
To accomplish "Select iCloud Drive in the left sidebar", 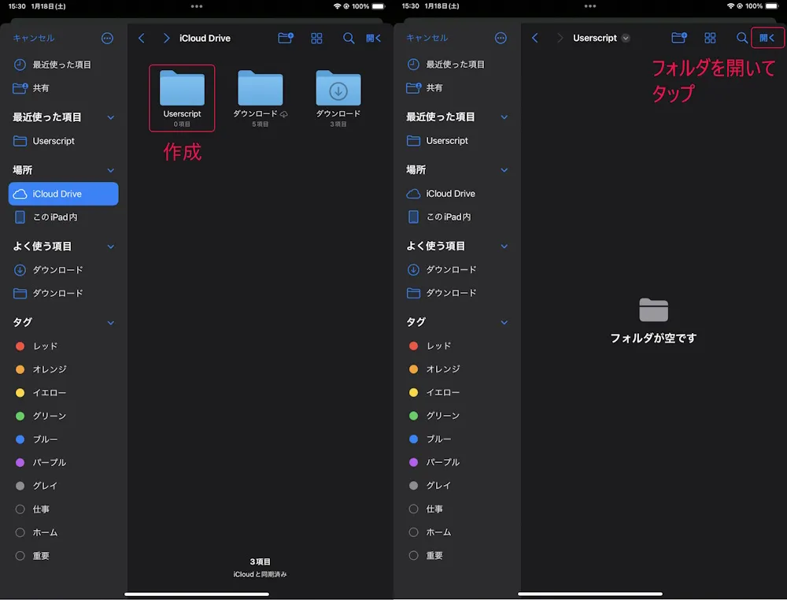I will 63,194.
